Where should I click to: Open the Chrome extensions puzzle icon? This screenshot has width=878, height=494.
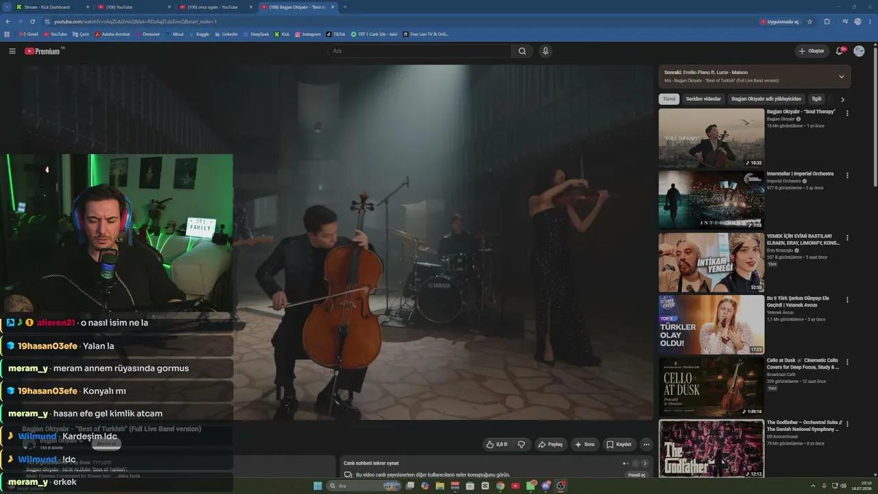[x=827, y=21]
